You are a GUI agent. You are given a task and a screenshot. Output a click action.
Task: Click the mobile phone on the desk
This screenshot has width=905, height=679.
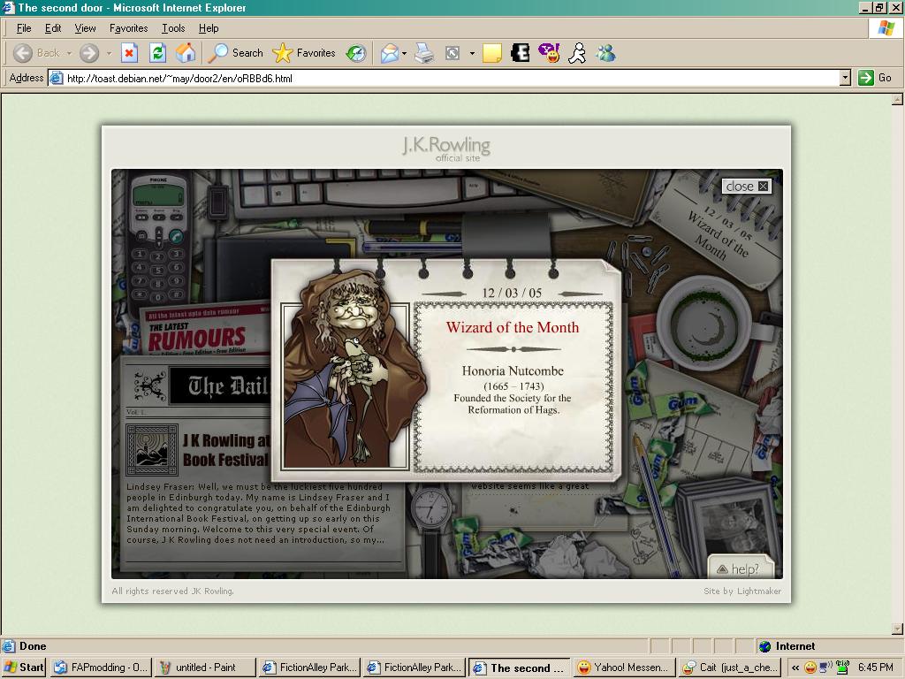[x=158, y=238]
